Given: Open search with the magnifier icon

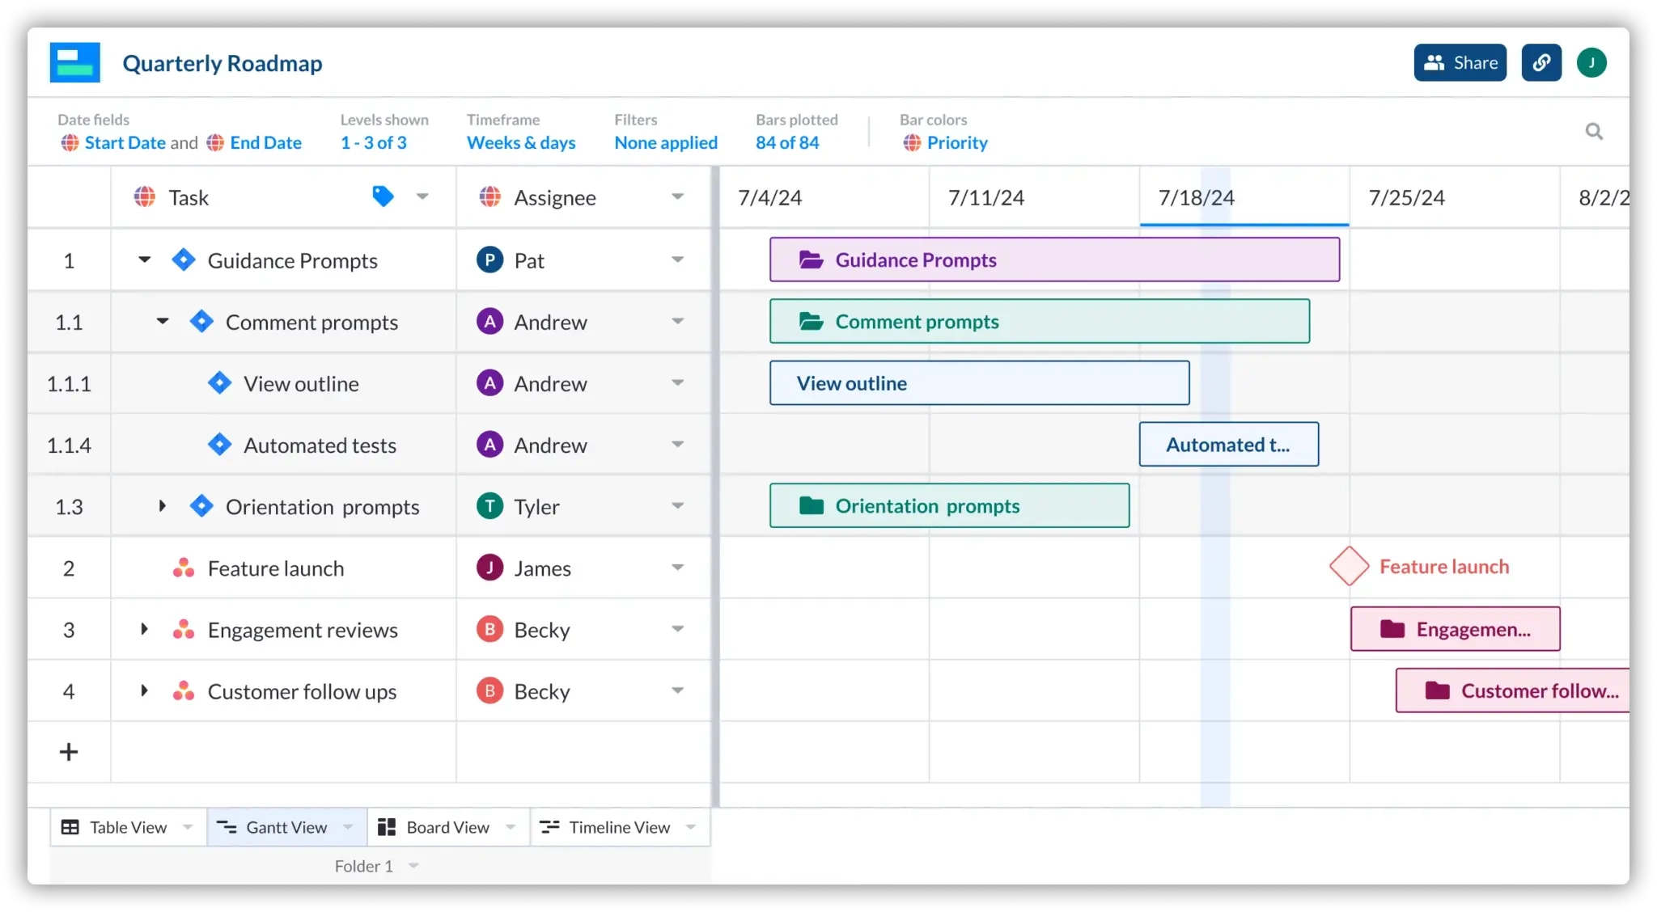Looking at the screenshot, I should click(x=1595, y=131).
